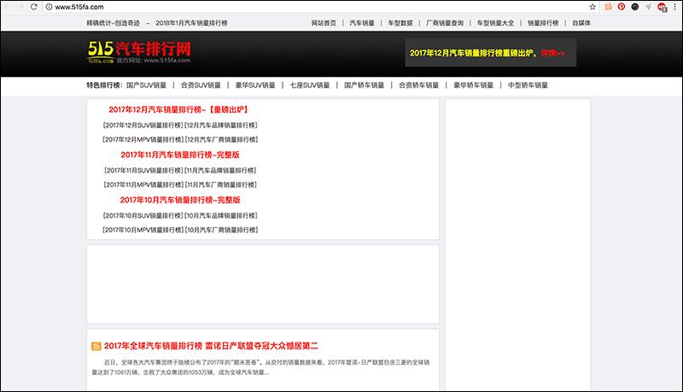The height and width of the screenshot is (392, 683).
Task: Open the 2018年1月汽车销量排行榜 link
Action: [191, 23]
